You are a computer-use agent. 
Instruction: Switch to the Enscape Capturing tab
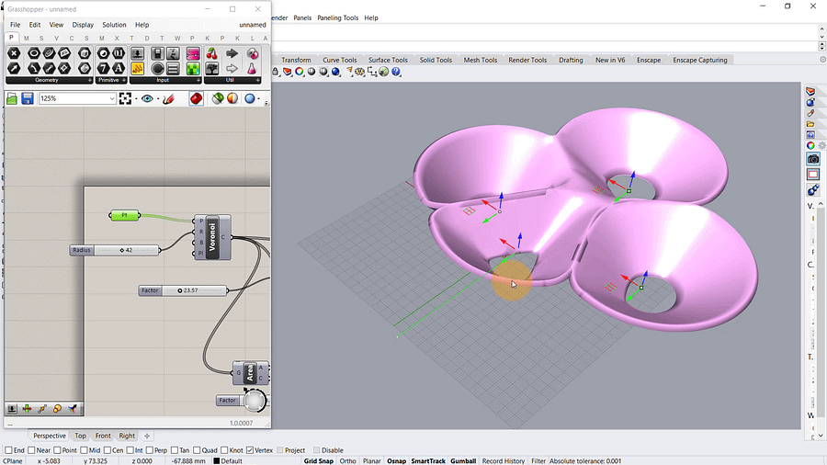pyautogui.click(x=700, y=60)
